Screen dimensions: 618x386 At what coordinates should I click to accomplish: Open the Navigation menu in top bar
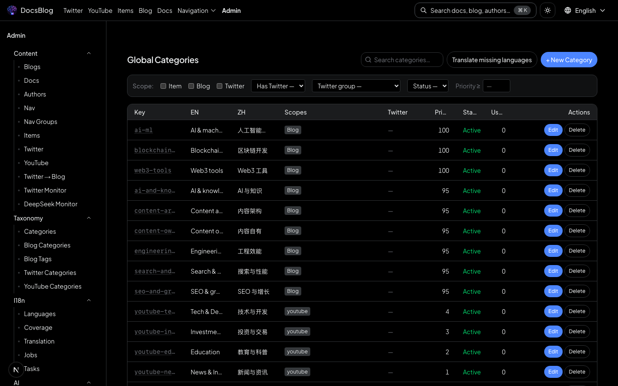tap(197, 11)
